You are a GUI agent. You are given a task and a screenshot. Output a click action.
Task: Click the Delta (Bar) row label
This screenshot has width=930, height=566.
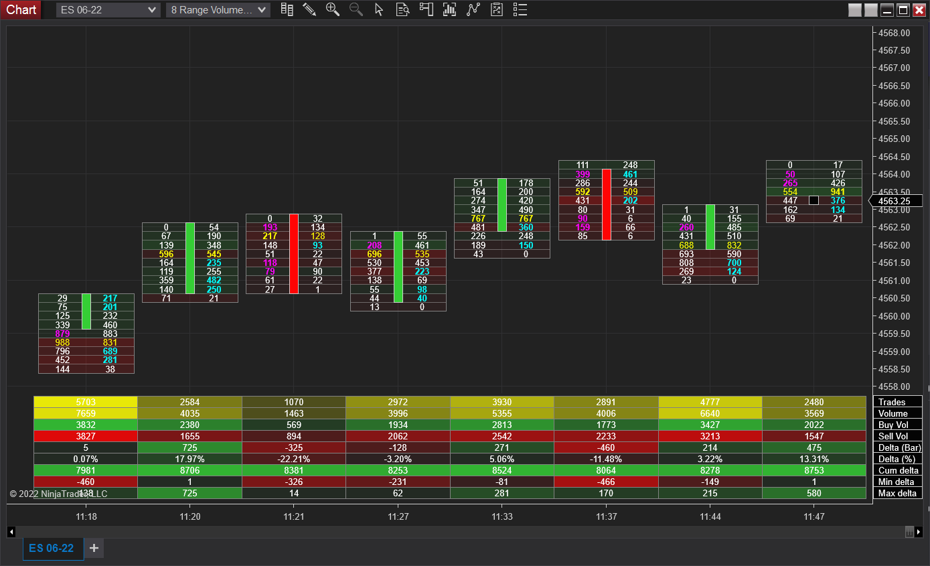pos(899,447)
